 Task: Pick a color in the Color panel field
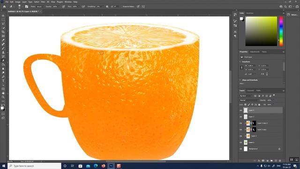pos(261,31)
